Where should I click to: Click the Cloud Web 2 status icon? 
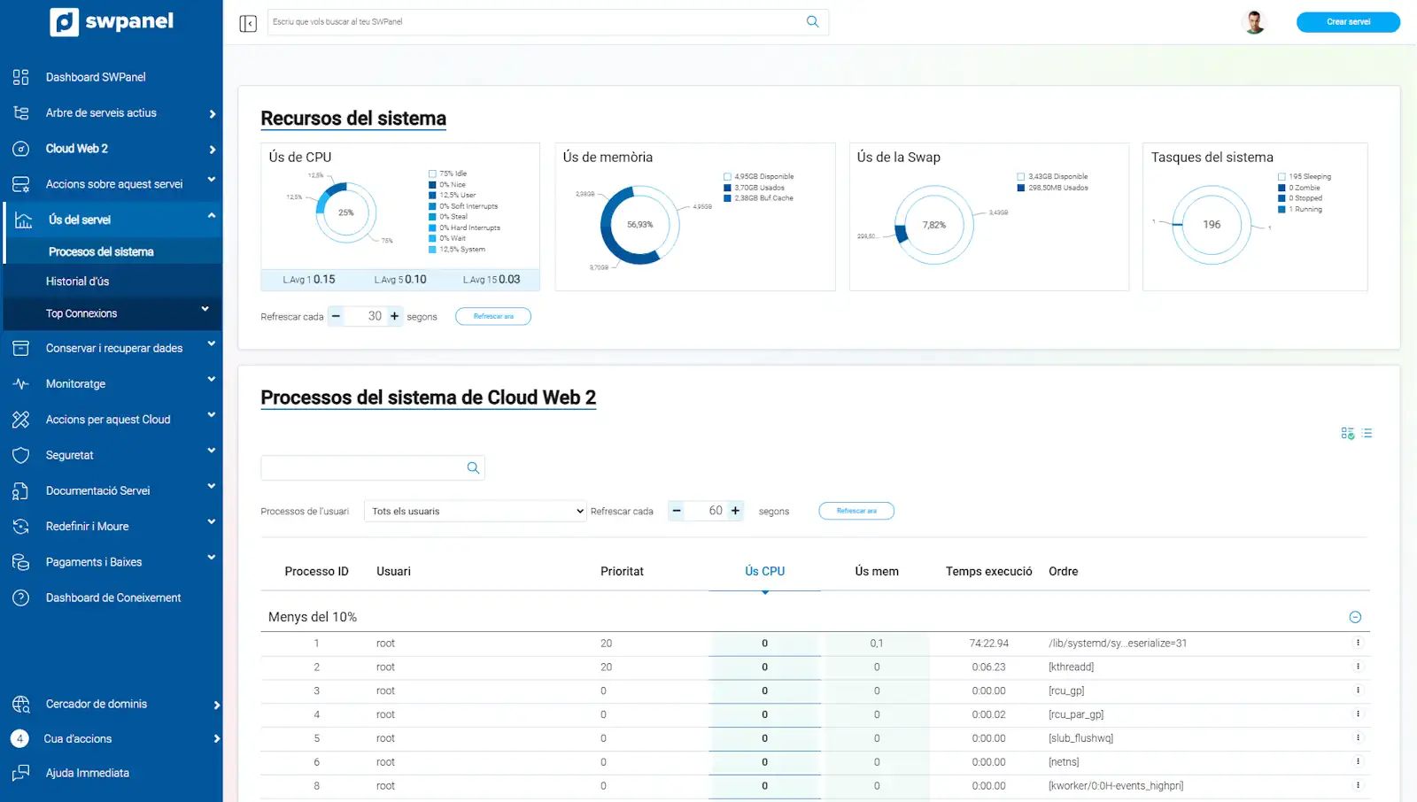point(21,149)
